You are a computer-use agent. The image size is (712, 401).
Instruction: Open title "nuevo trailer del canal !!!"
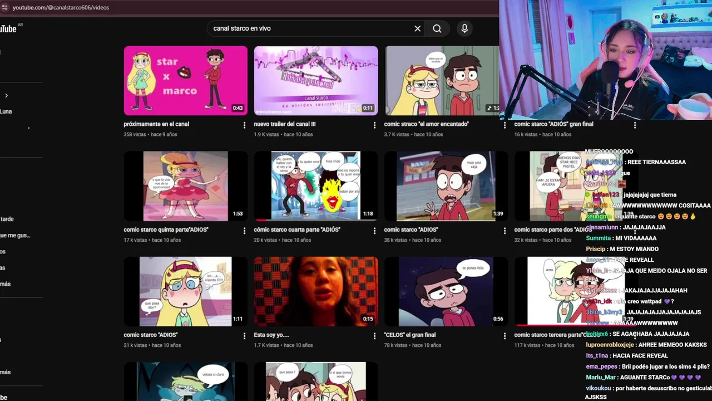click(x=285, y=124)
